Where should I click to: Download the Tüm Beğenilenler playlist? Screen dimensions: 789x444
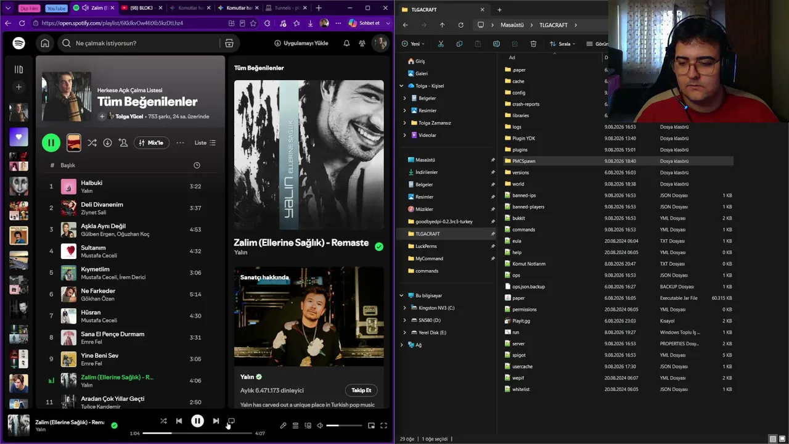[107, 142]
